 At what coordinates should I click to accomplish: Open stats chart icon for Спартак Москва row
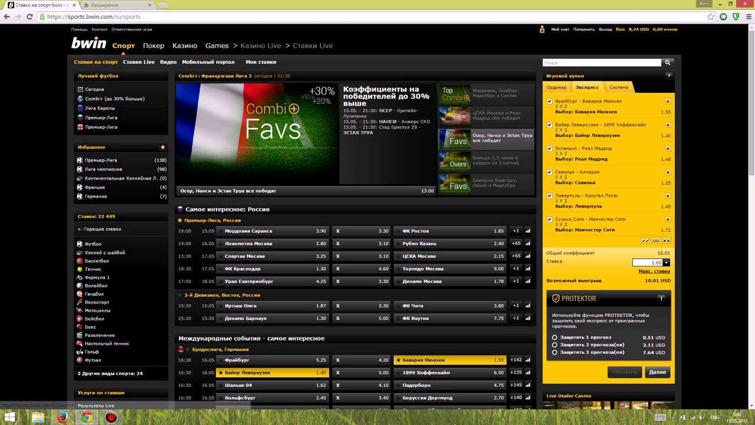pos(528,256)
